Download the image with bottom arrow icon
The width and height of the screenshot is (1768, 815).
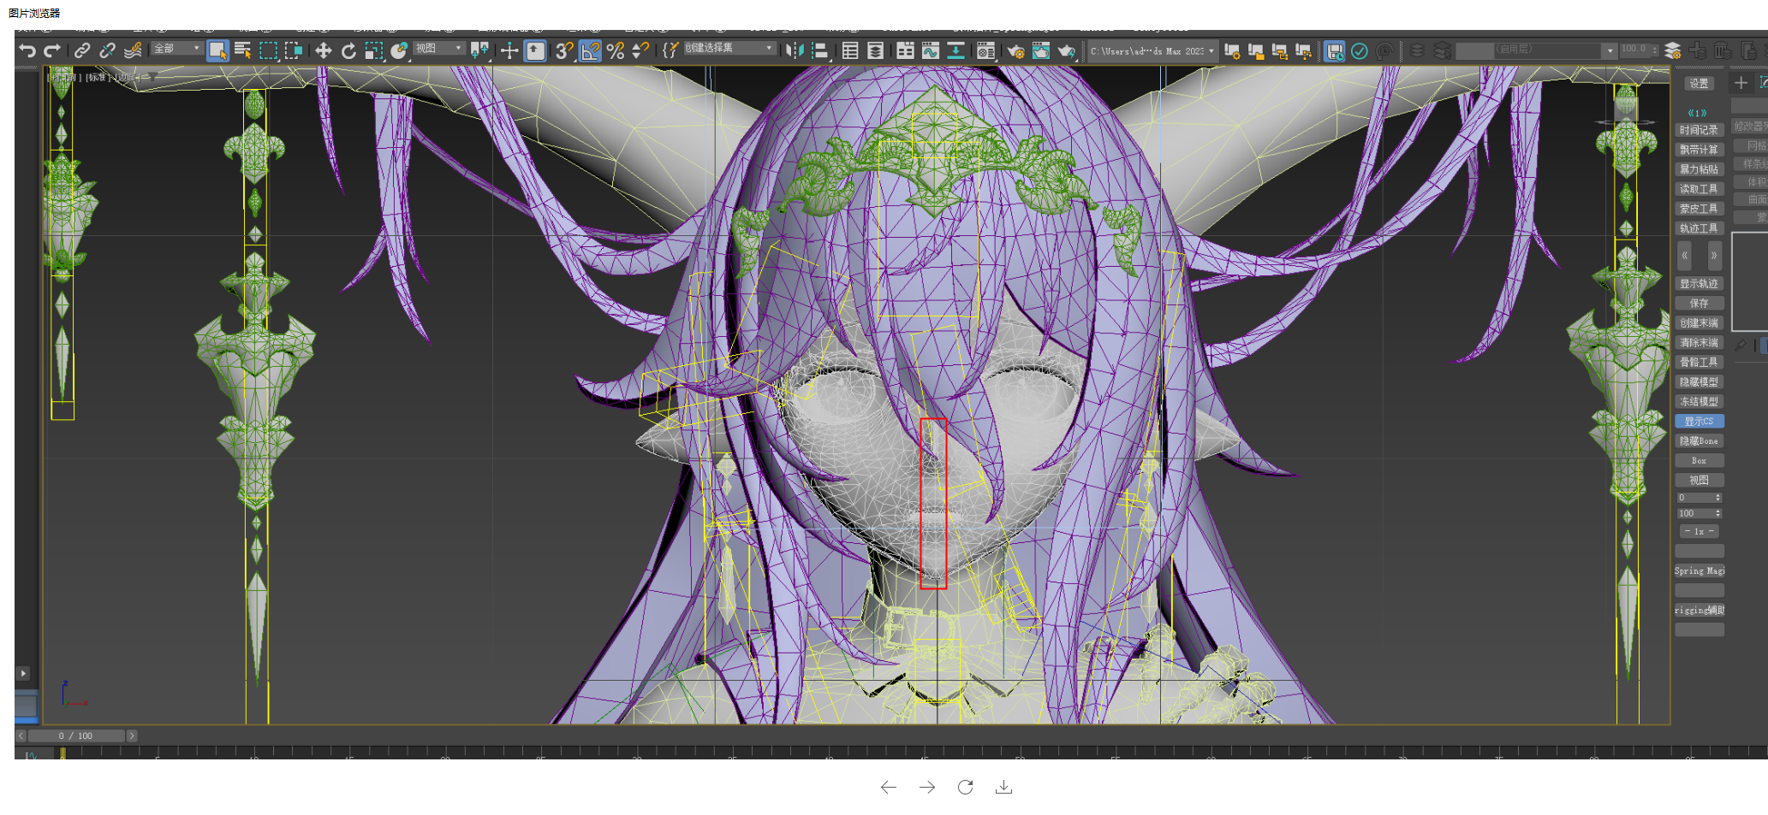pyautogui.click(x=1003, y=787)
